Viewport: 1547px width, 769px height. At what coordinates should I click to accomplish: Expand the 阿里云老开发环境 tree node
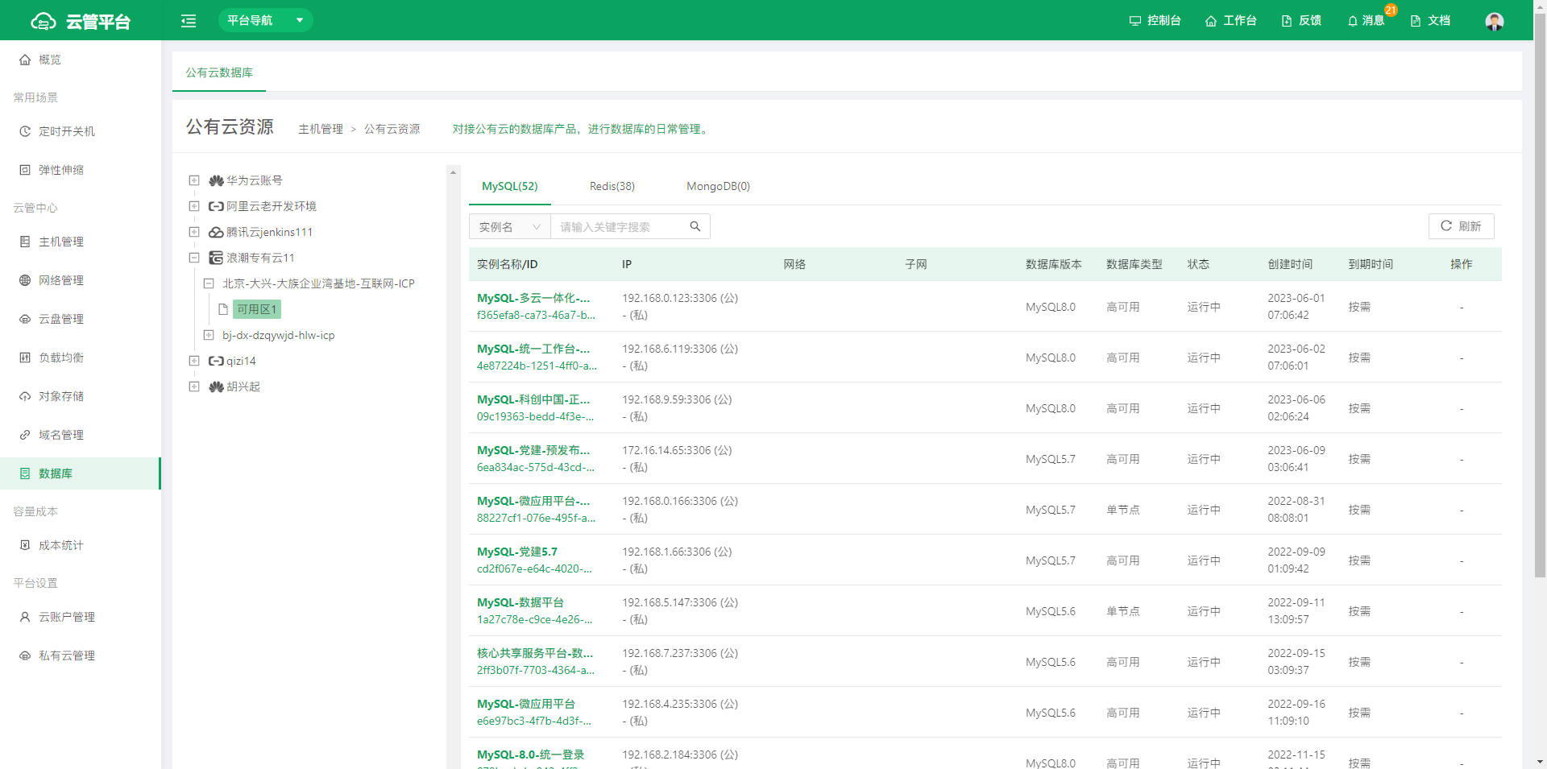194,206
